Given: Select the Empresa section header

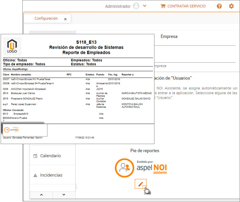Looking at the screenshot, I should pyautogui.click(x=169, y=37).
